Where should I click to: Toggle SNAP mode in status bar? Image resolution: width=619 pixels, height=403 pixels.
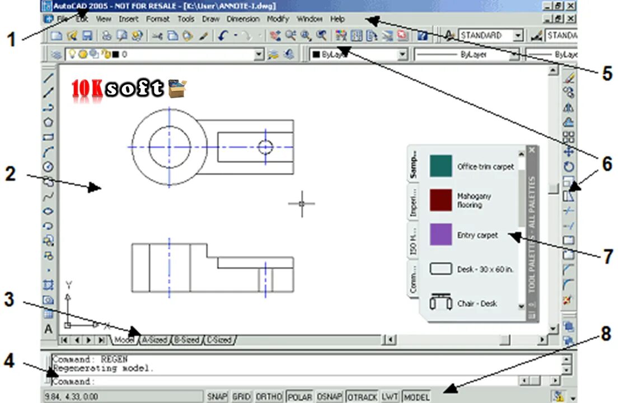217,397
